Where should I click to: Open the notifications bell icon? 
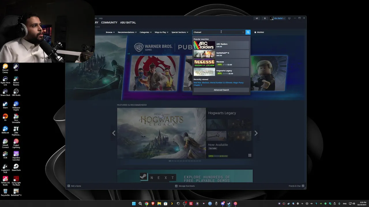point(265,18)
